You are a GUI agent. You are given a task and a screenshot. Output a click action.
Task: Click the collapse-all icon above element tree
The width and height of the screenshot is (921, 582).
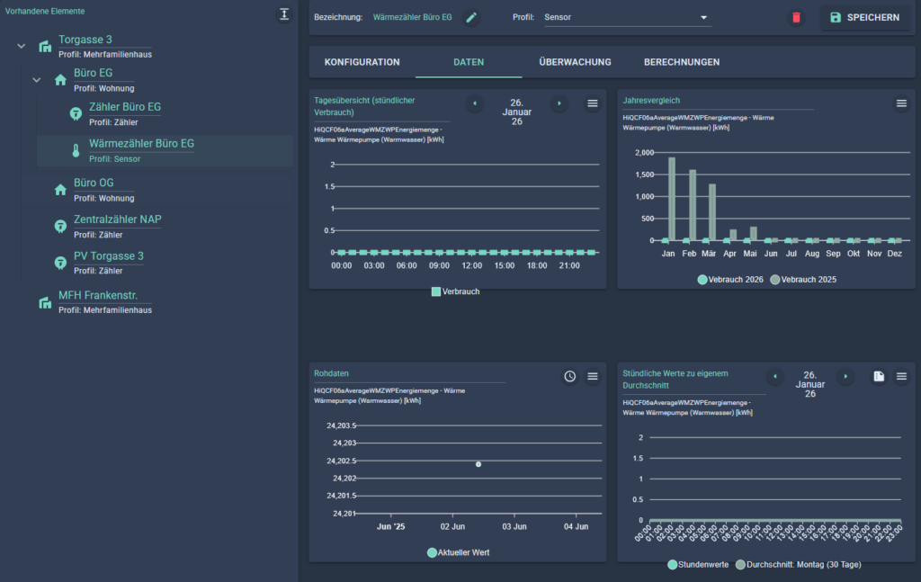tap(283, 14)
